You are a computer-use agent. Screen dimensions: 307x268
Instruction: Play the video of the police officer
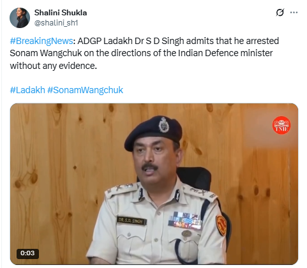(154, 184)
